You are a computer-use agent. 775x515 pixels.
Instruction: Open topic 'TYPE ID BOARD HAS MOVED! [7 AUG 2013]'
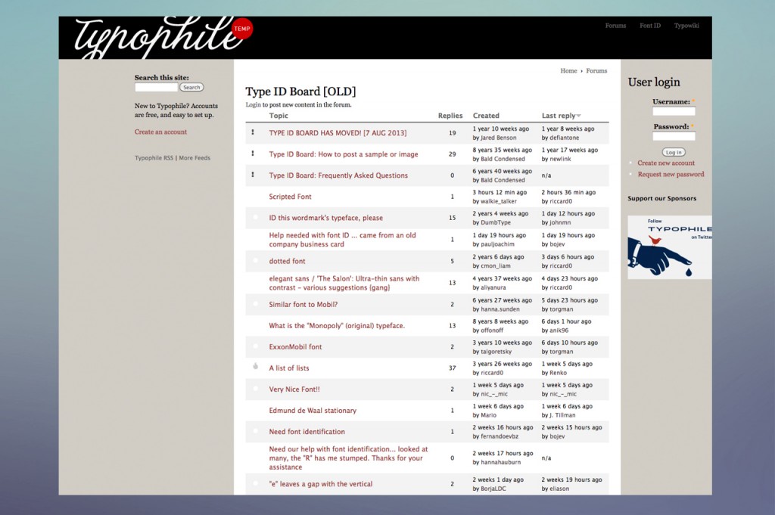tap(338, 133)
